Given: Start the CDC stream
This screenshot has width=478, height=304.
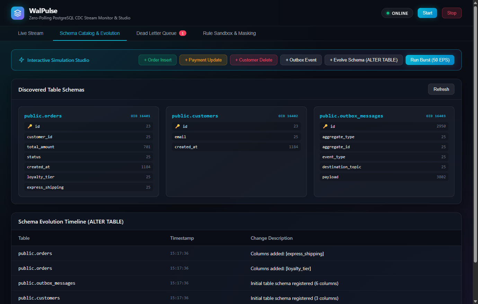Looking at the screenshot, I should click(427, 13).
